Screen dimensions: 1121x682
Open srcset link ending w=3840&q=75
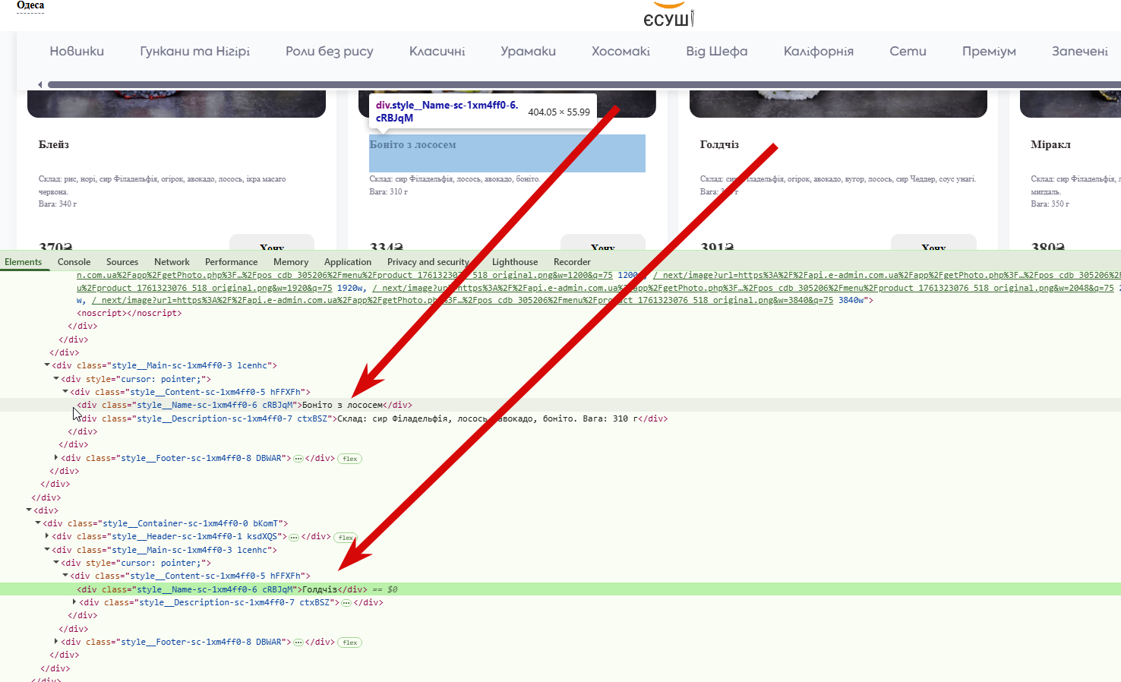click(463, 301)
